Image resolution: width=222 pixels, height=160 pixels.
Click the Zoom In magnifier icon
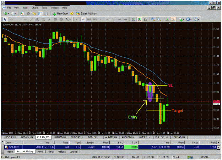point(153,19)
